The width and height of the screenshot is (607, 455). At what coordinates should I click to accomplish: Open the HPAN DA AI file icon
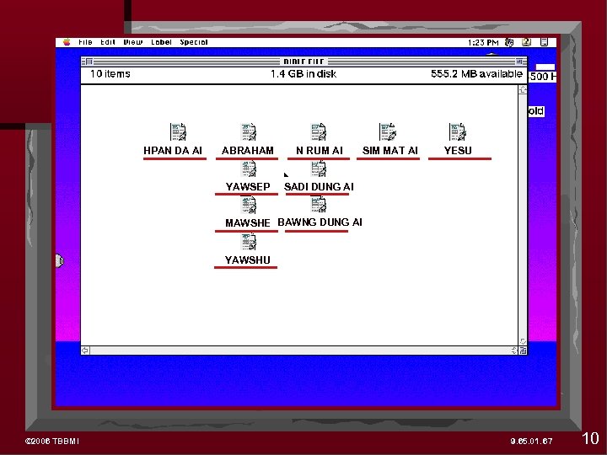tap(178, 132)
